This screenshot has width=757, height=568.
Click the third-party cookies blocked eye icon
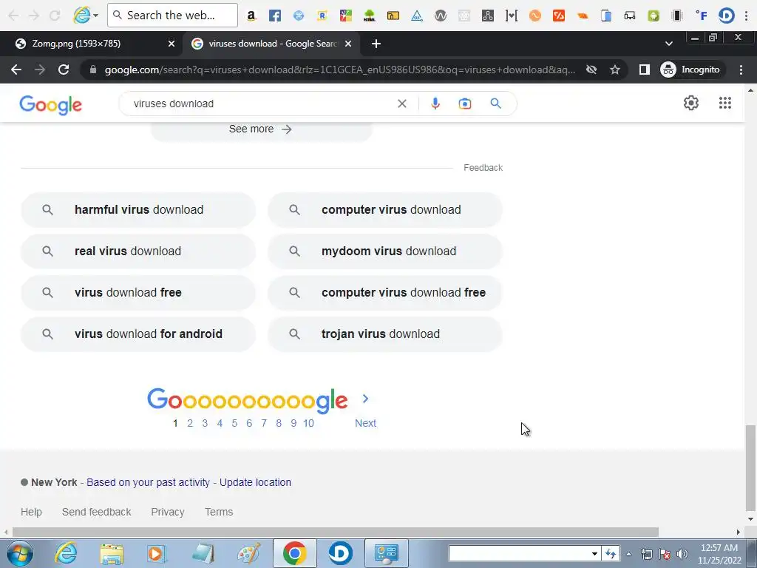[x=591, y=70]
